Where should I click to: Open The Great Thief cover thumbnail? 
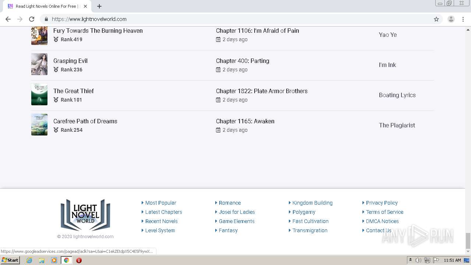[x=39, y=94]
